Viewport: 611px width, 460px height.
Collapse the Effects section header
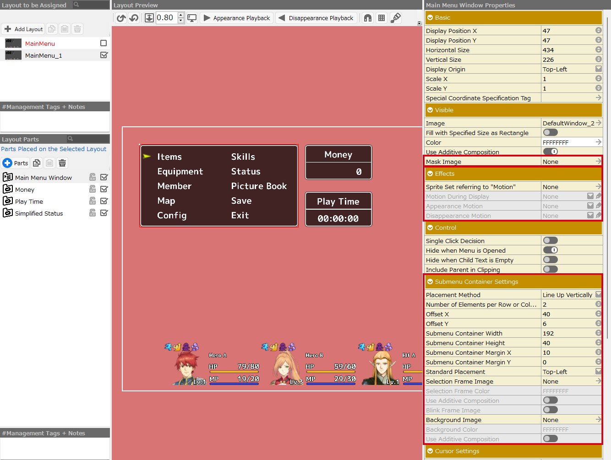(x=430, y=173)
